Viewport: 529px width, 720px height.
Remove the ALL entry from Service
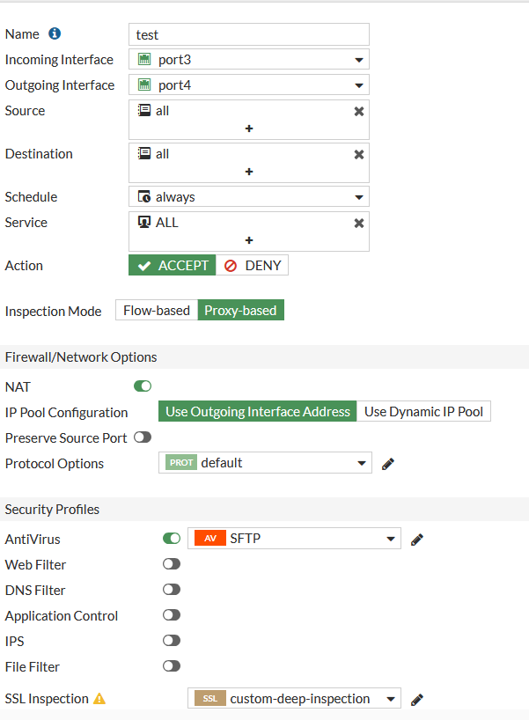pyautogui.click(x=358, y=223)
